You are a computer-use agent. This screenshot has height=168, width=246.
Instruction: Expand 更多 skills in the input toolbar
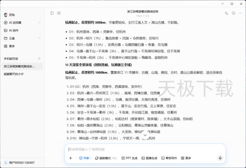point(186,158)
